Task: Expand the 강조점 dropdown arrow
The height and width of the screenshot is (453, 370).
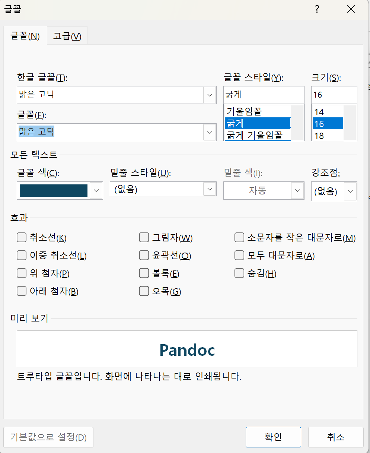Action: 350,191
